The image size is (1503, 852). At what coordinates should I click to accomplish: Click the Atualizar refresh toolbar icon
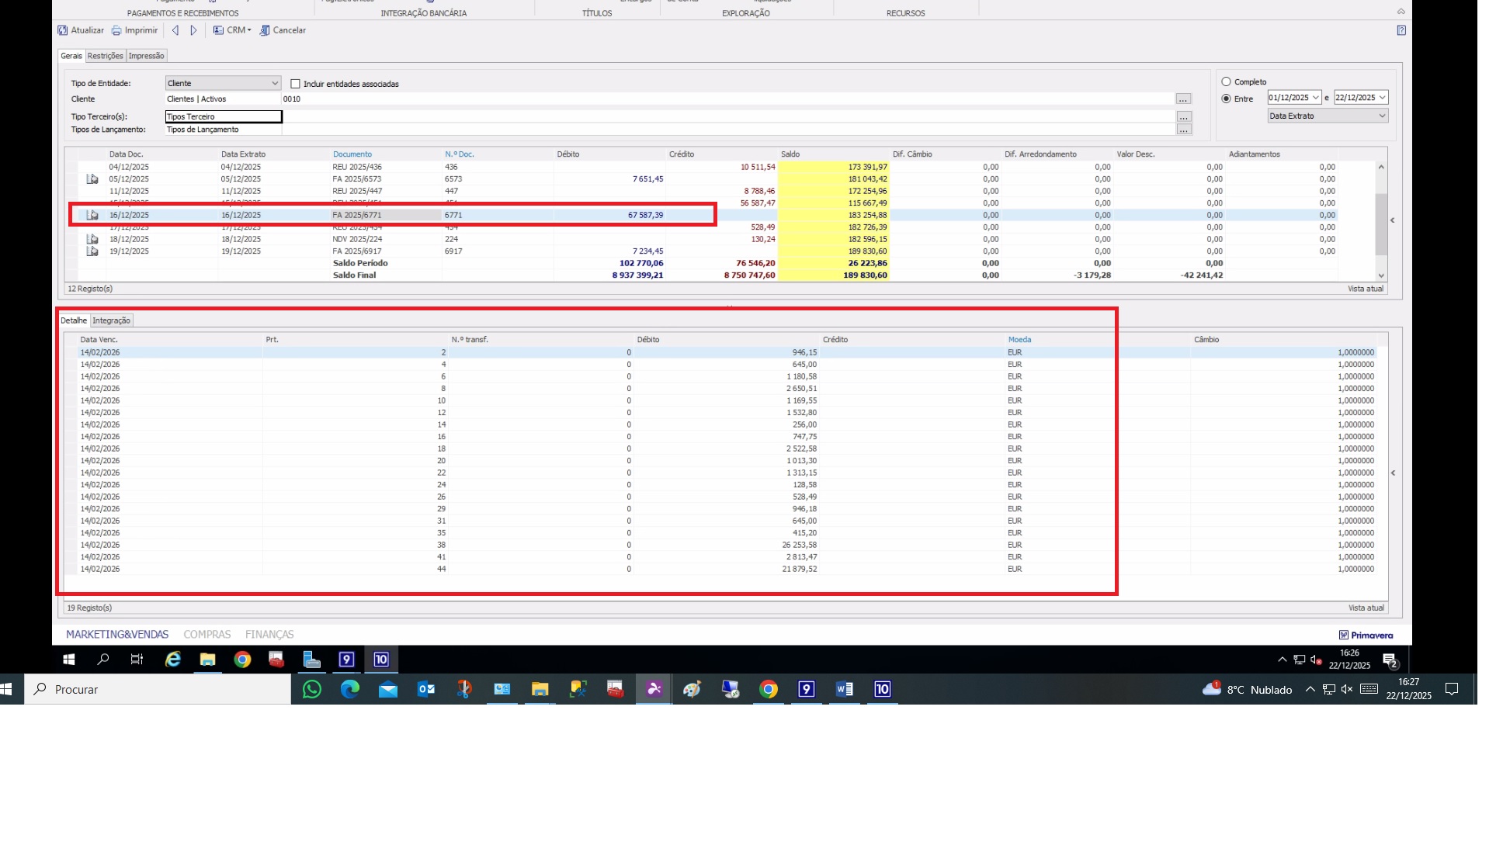63,30
